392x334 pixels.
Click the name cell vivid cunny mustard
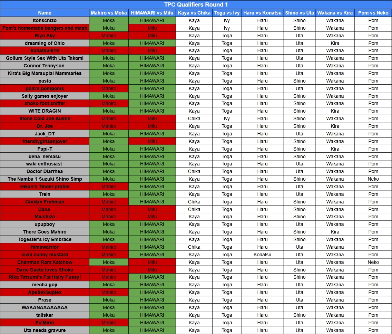pos(45,255)
